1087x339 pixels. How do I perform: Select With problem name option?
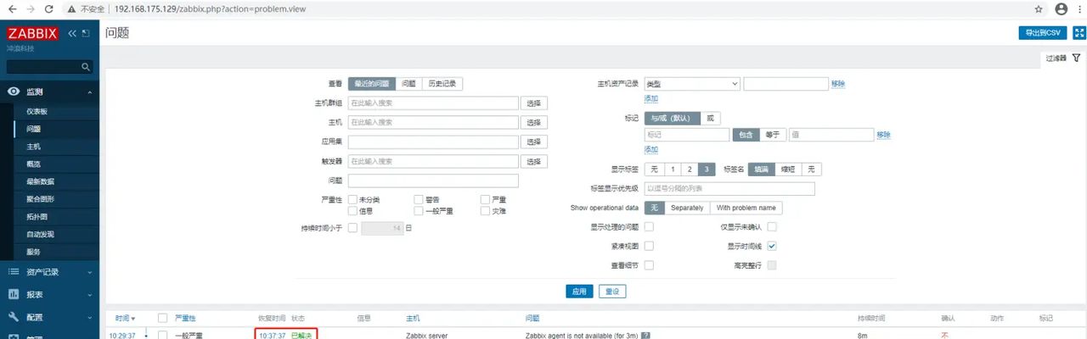(746, 208)
